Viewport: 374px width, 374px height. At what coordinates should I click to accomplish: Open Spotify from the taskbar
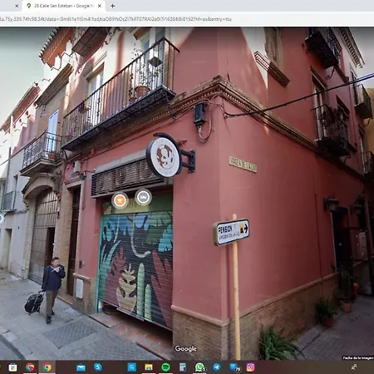coord(165,367)
